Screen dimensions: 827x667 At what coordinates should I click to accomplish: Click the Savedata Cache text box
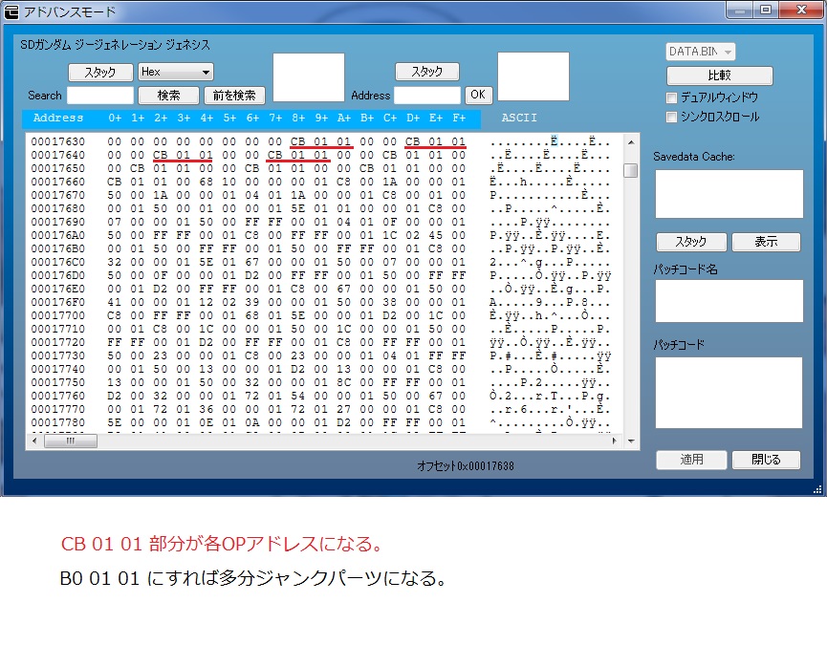point(729,194)
